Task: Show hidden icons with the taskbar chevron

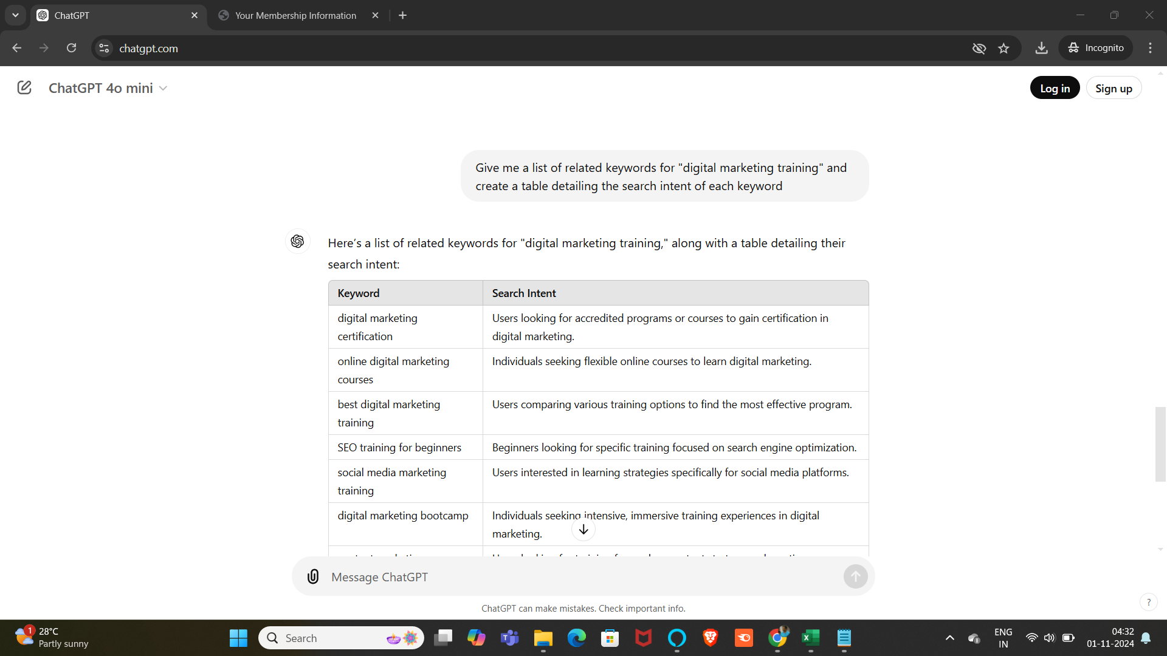Action: pos(949,638)
